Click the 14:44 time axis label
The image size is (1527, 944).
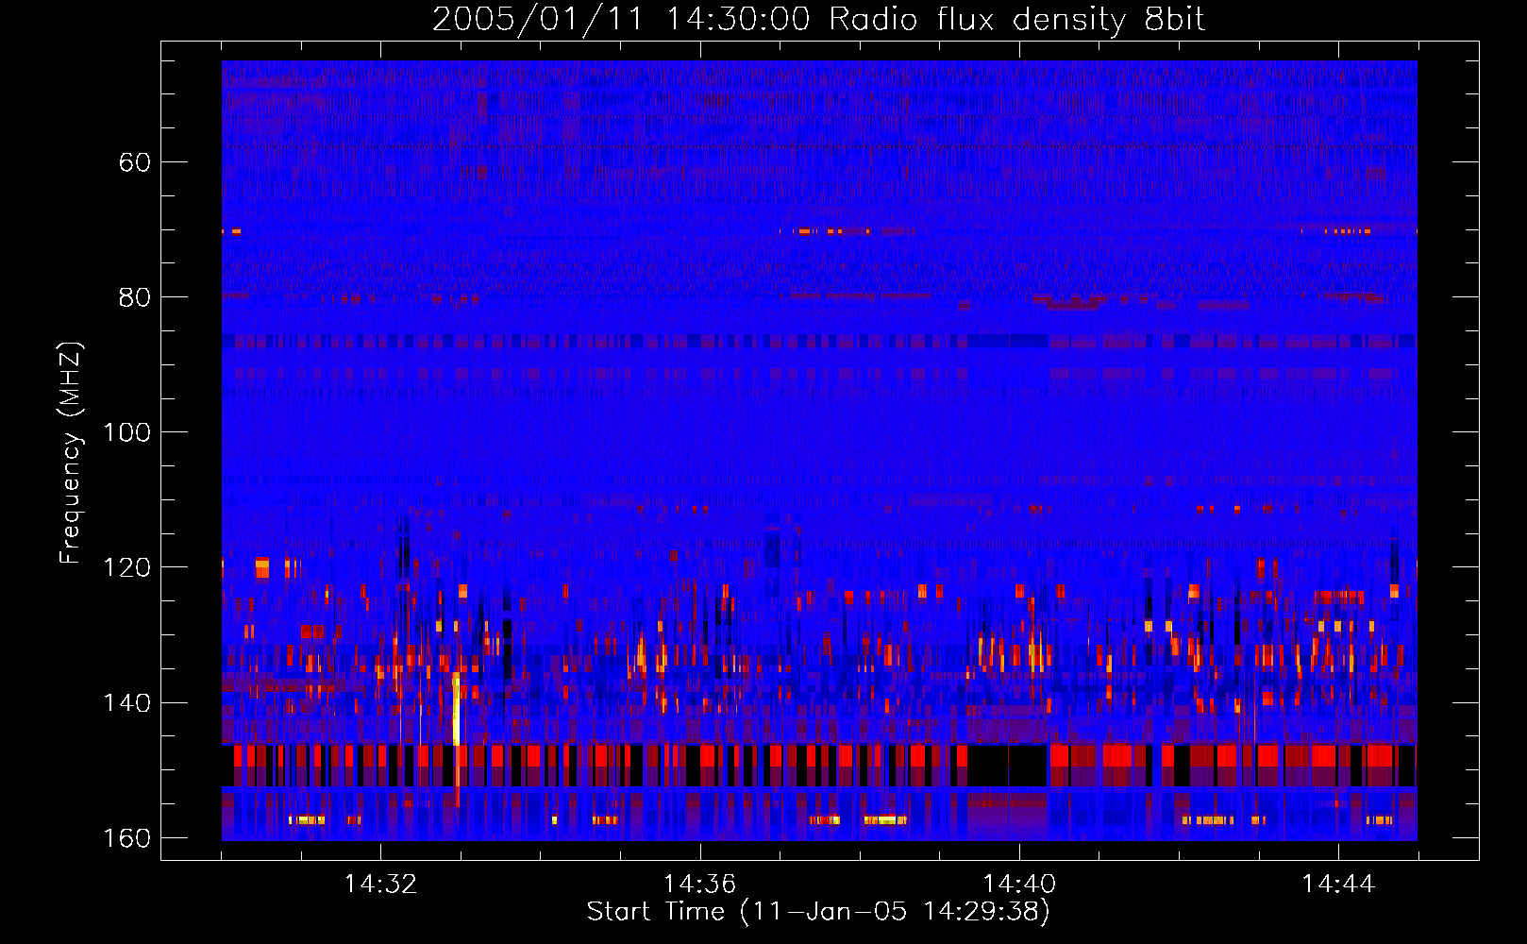1338,885
